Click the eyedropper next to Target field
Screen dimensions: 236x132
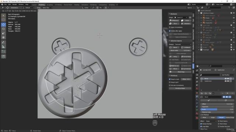click(x=190, y=18)
